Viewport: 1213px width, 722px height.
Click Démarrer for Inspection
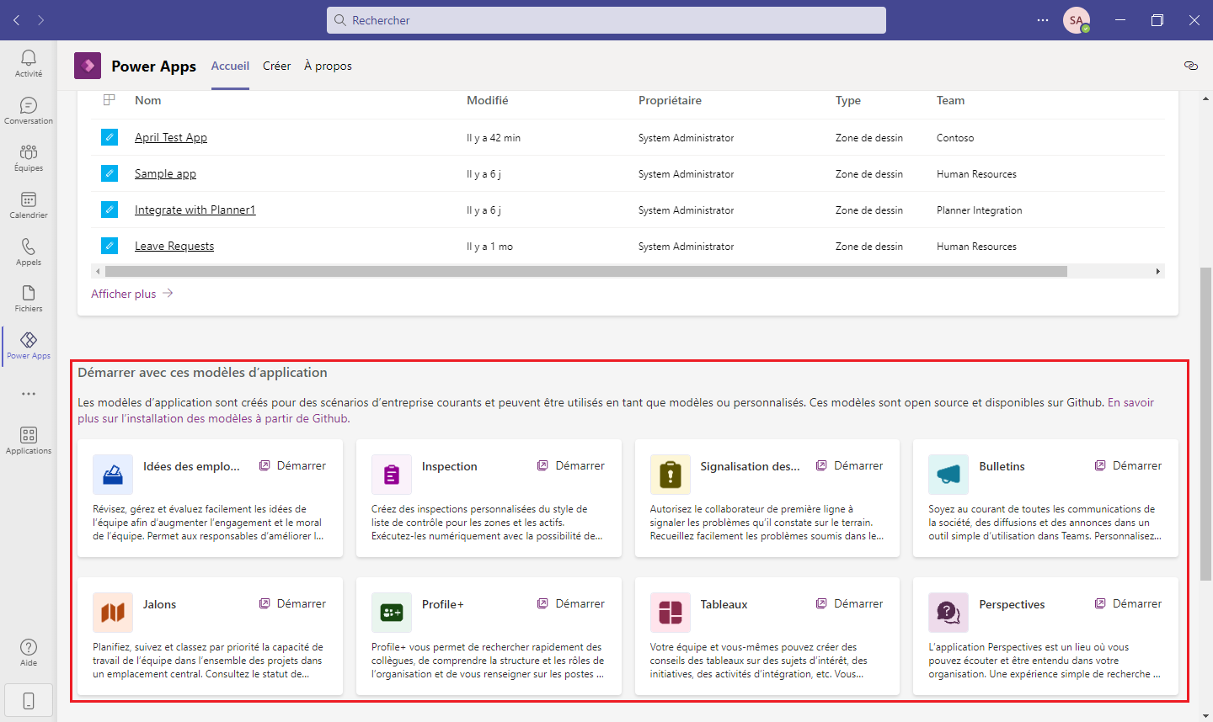pyautogui.click(x=571, y=465)
